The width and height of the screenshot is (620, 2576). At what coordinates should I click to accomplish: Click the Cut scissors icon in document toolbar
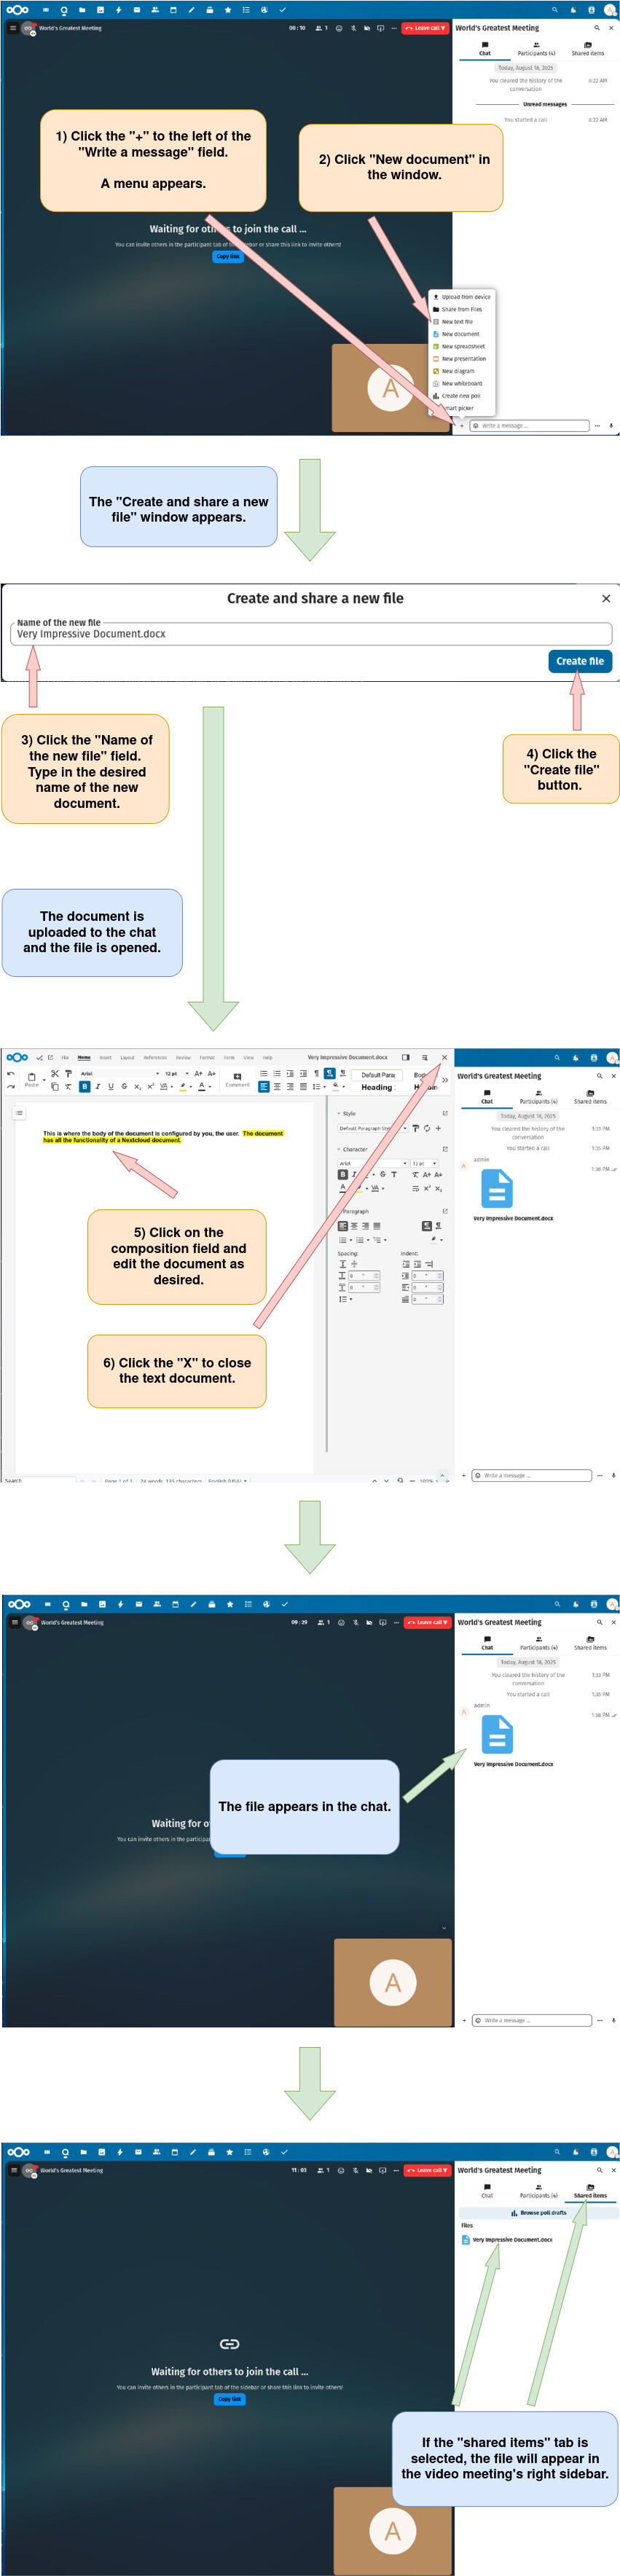point(55,1073)
